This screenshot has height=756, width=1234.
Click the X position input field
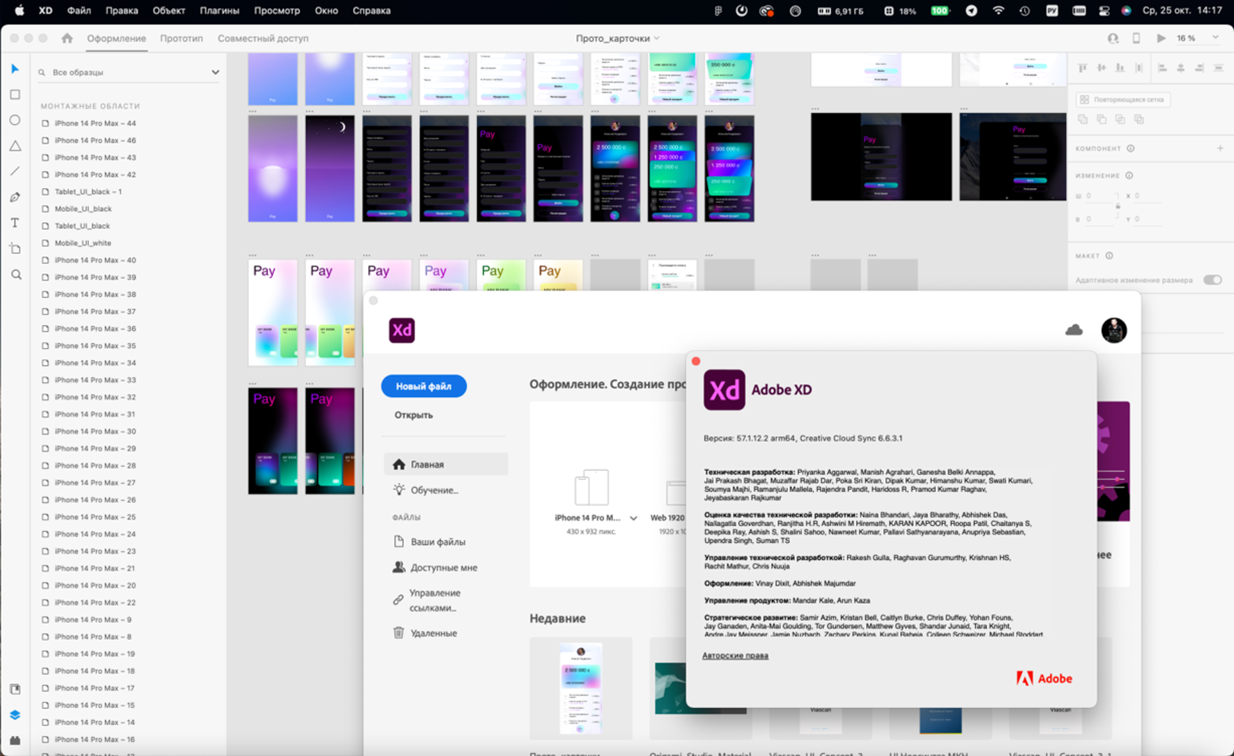click(x=1149, y=196)
